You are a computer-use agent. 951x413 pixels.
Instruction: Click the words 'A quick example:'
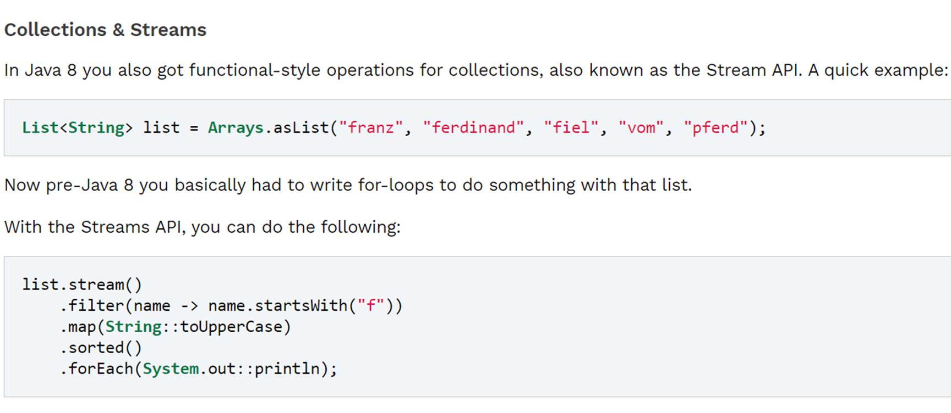[878, 70]
